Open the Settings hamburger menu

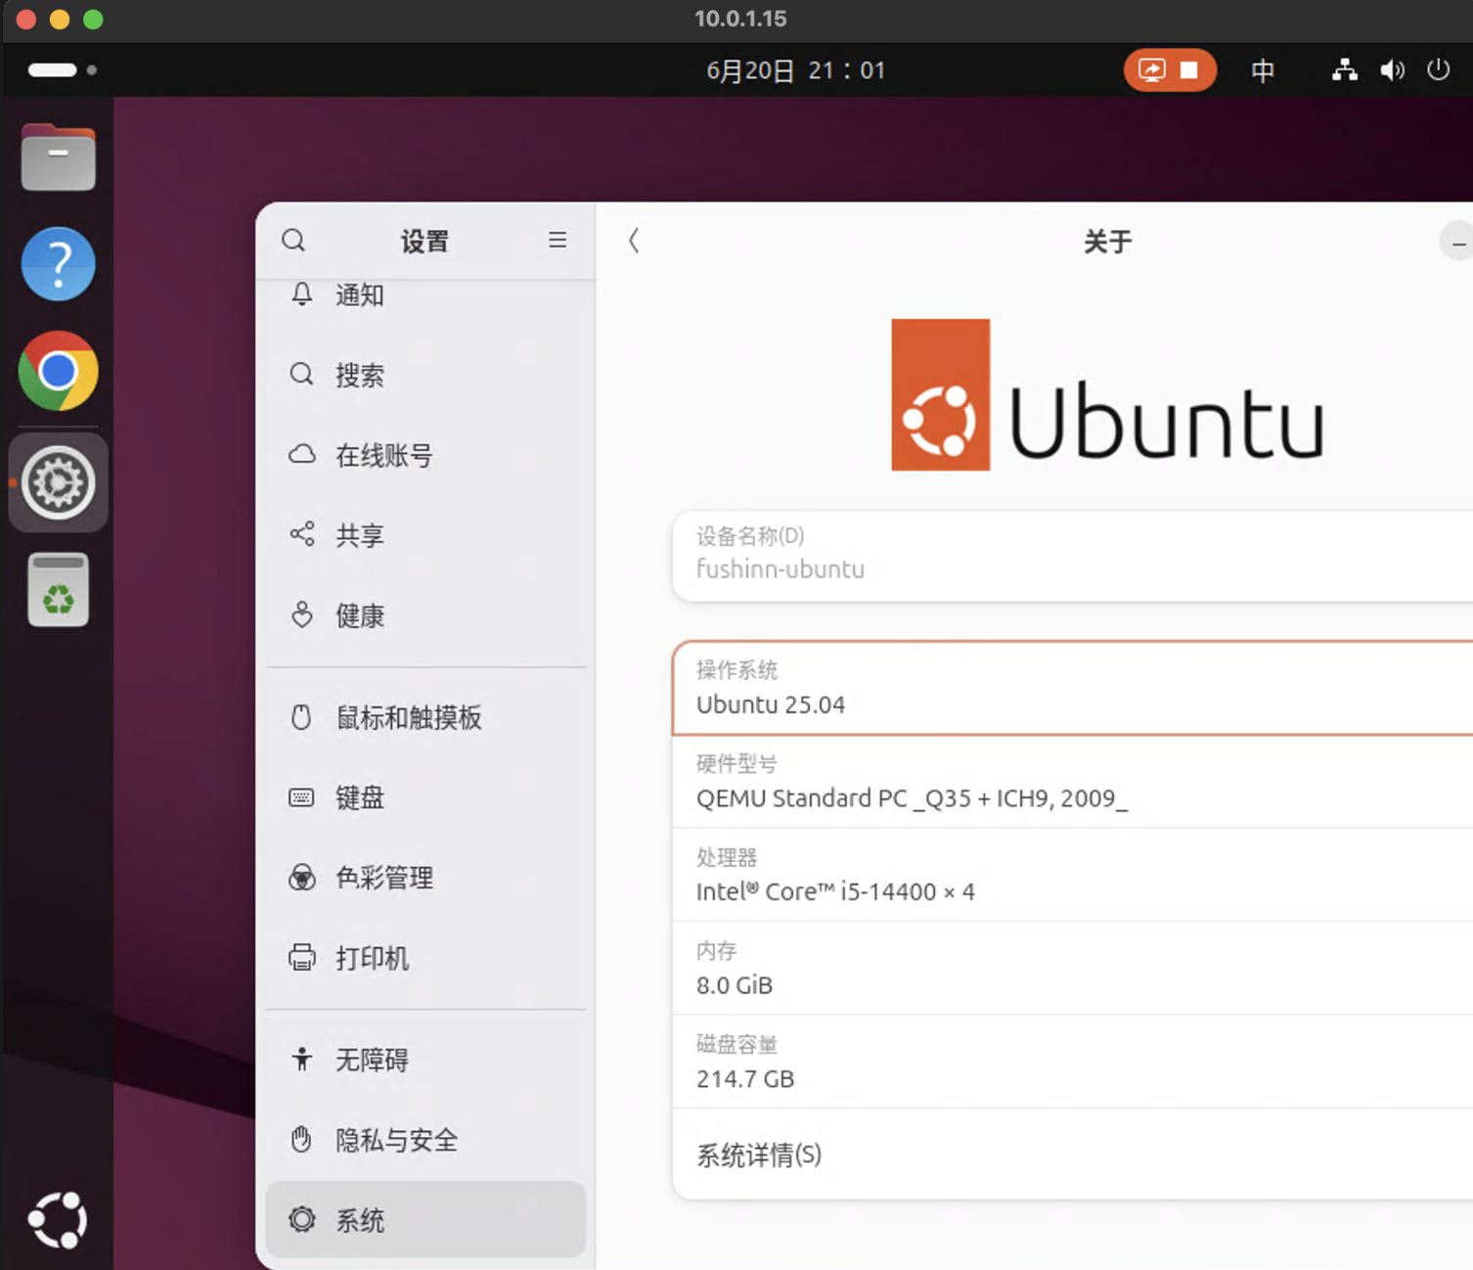coord(558,241)
